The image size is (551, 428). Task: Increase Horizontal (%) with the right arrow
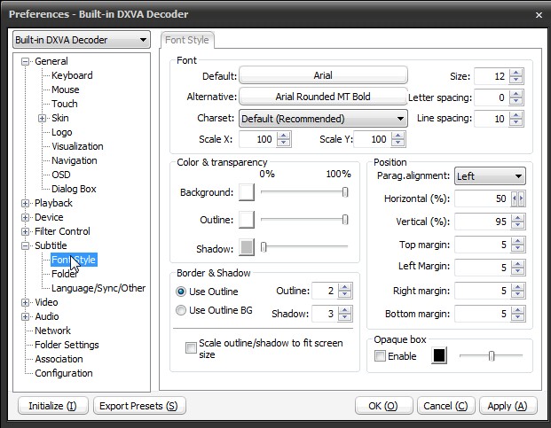pos(522,198)
